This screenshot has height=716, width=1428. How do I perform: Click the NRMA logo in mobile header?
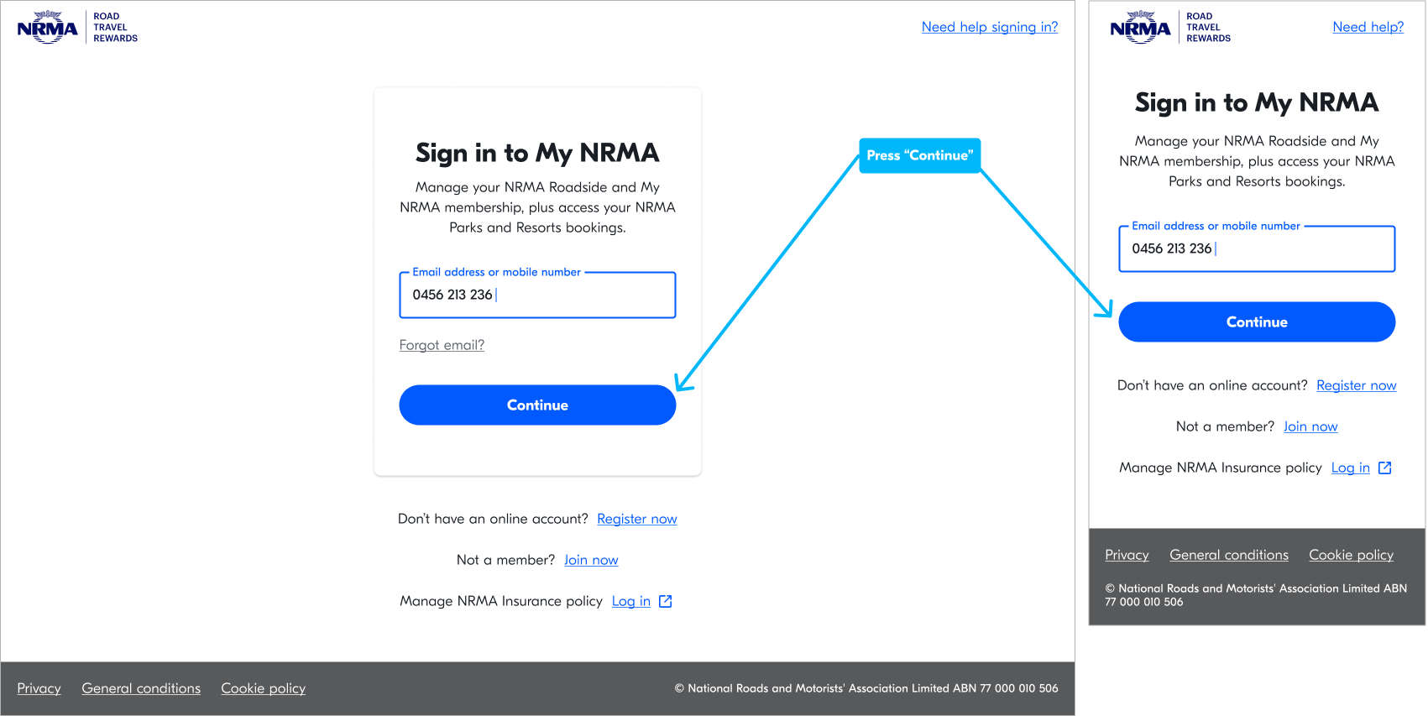pyautogui.click(x=1140, y=27)
